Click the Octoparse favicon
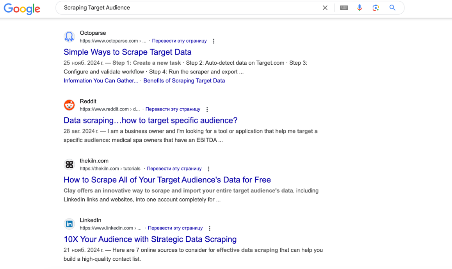The width and height of the screenshot is (452, 269). (69, 37)
